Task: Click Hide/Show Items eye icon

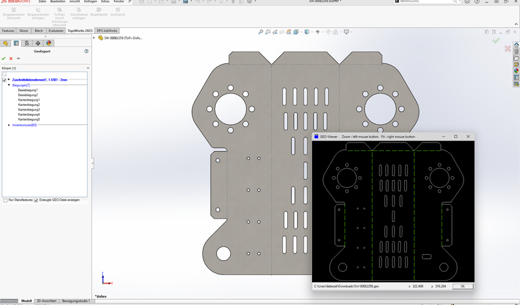Action: [x=317, y=32]
